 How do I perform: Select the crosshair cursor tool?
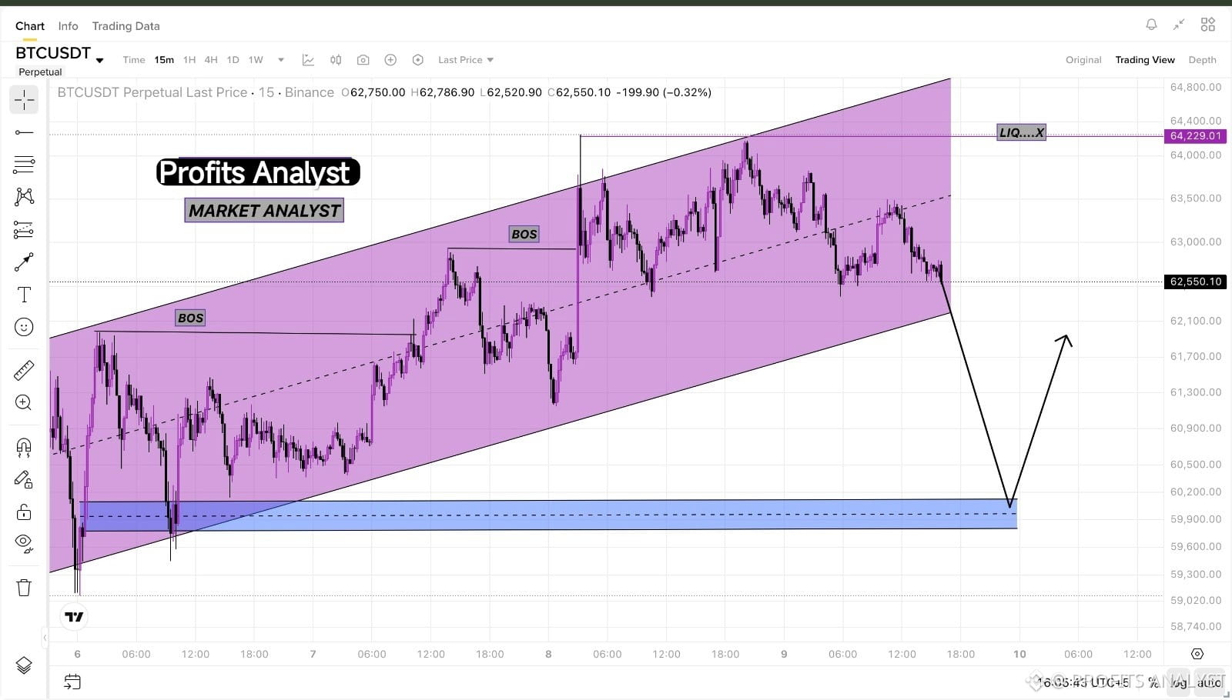click(x=24, y=100)
